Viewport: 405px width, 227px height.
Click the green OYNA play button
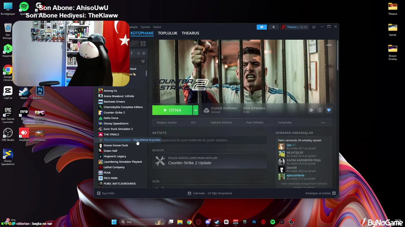172,110
